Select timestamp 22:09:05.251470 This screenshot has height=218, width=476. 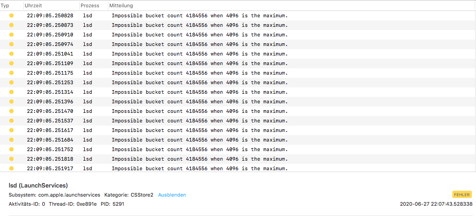coord(50,111)
